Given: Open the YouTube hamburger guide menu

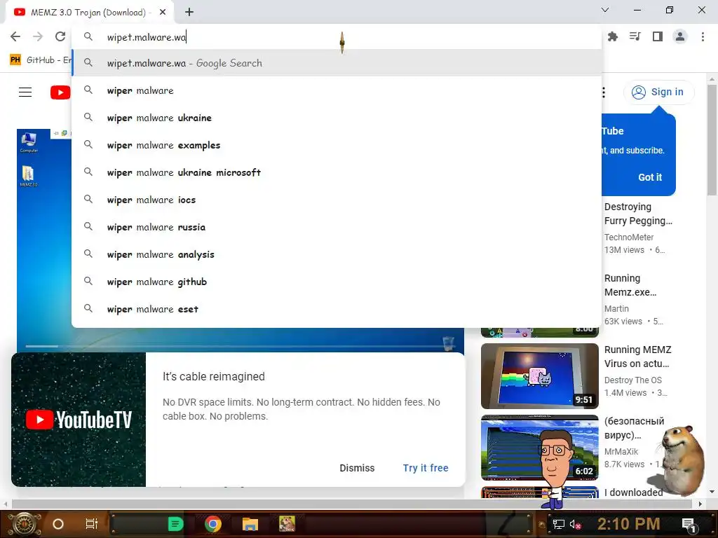Looking at the screenshot, I should [x=25, y=92].
